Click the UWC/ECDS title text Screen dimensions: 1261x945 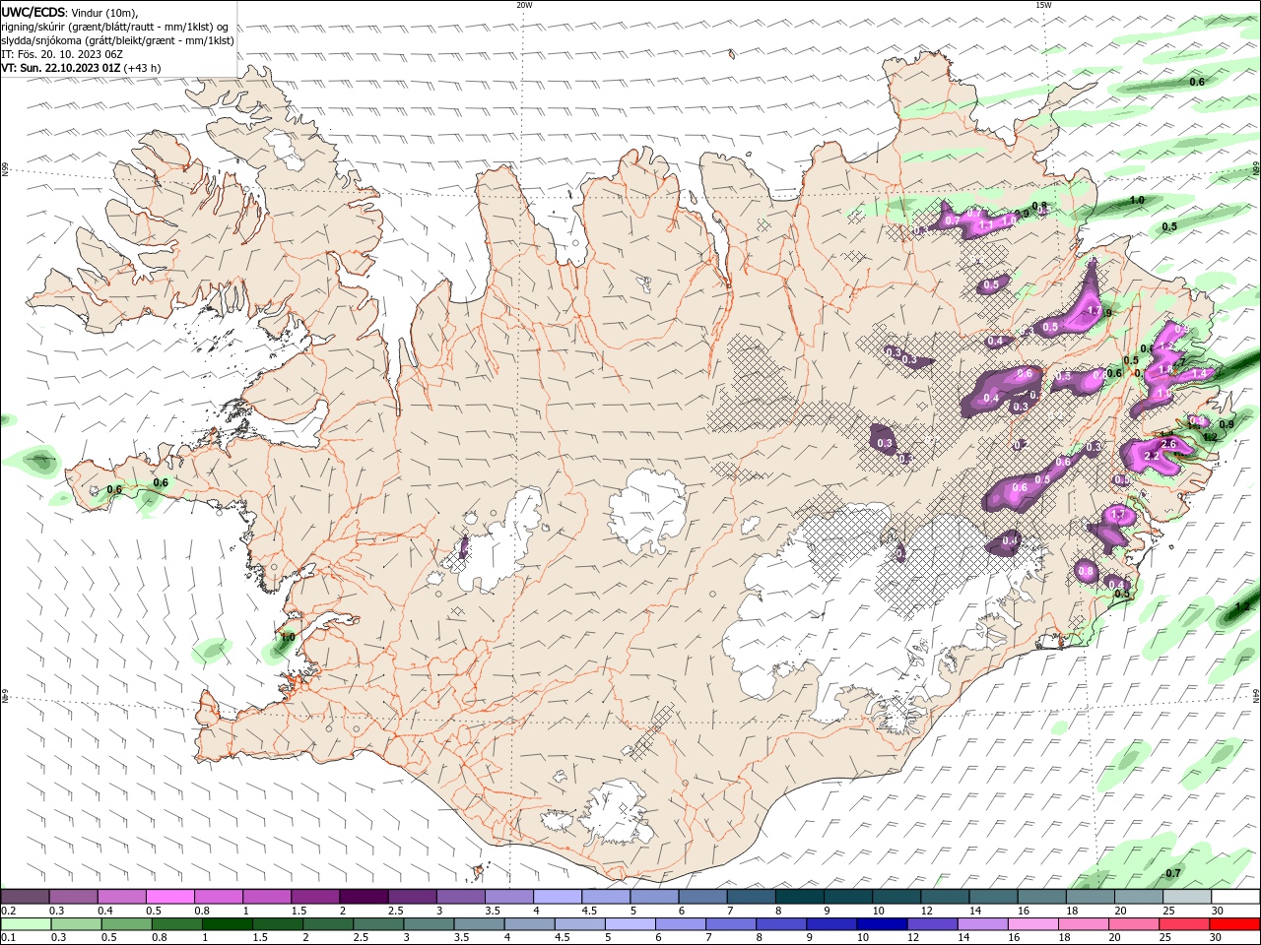(33, 13)
